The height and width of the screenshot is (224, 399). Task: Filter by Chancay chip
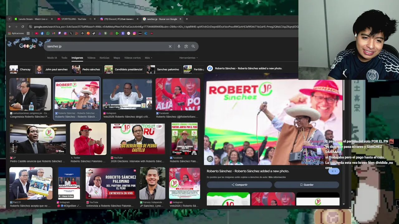coord(21,69)
